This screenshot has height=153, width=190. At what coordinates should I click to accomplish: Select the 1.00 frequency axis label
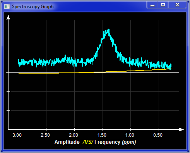click(x=130, y=135)
